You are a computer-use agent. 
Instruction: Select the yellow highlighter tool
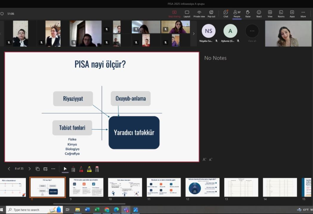click(89, 169)
